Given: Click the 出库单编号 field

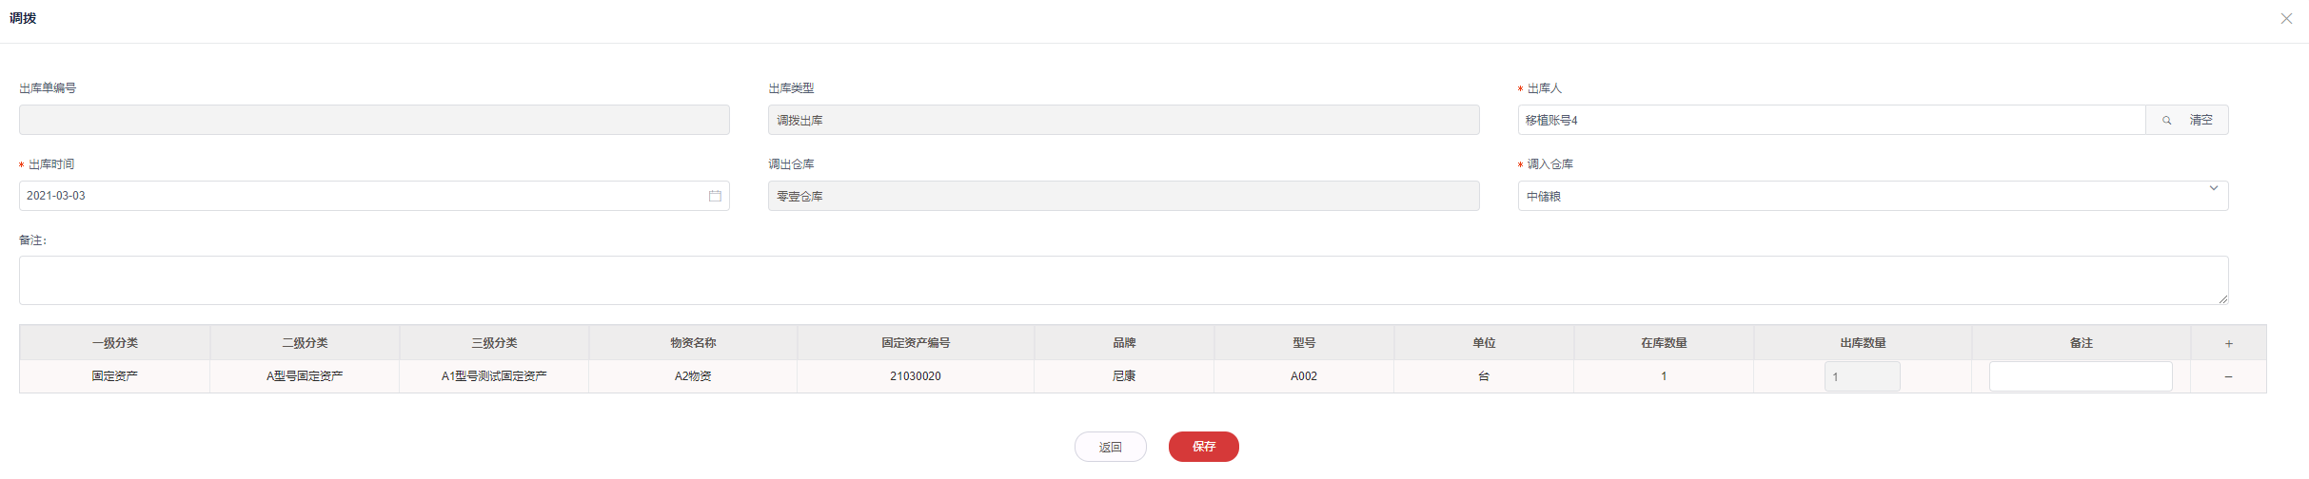Looking at the screenshot, I should tap(374, 120).
